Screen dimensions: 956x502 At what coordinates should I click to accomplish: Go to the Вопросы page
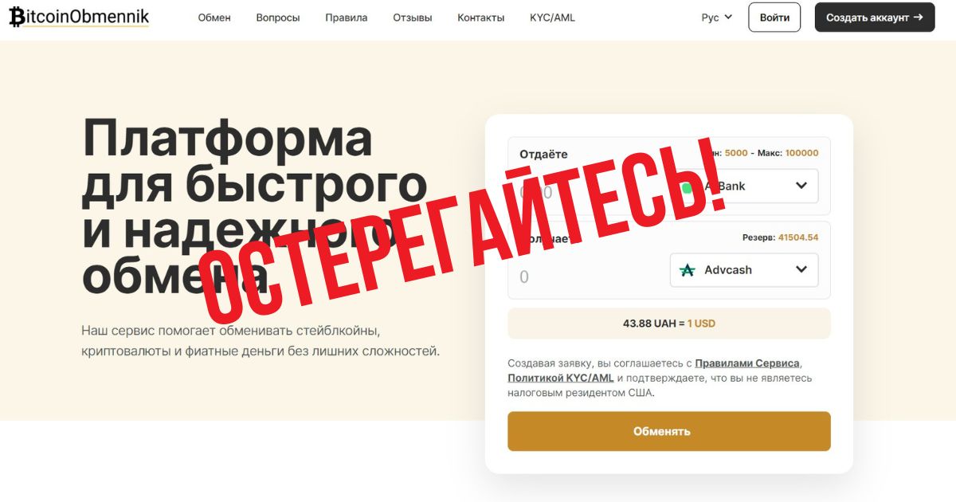point(278,18)
